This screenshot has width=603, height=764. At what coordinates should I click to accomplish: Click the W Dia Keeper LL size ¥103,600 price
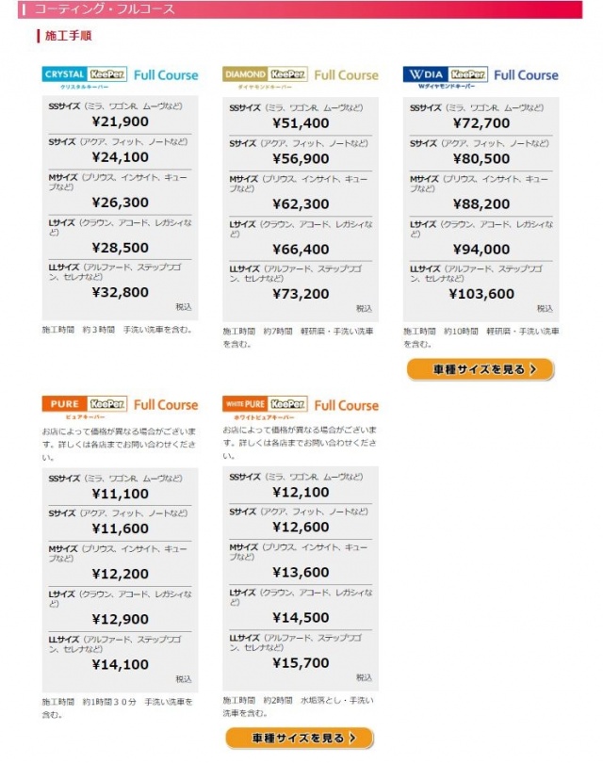click(x=481, y=294)
